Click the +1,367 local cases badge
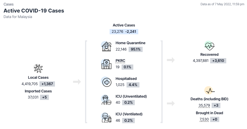The image size is (247, 129). [x=47, y=84]
